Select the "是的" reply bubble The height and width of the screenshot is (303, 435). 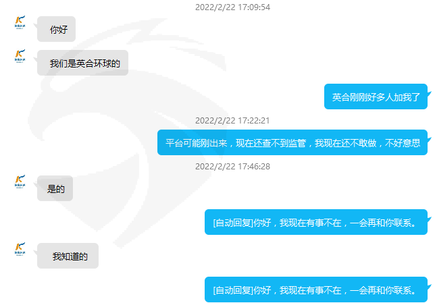tap(55, 188)
